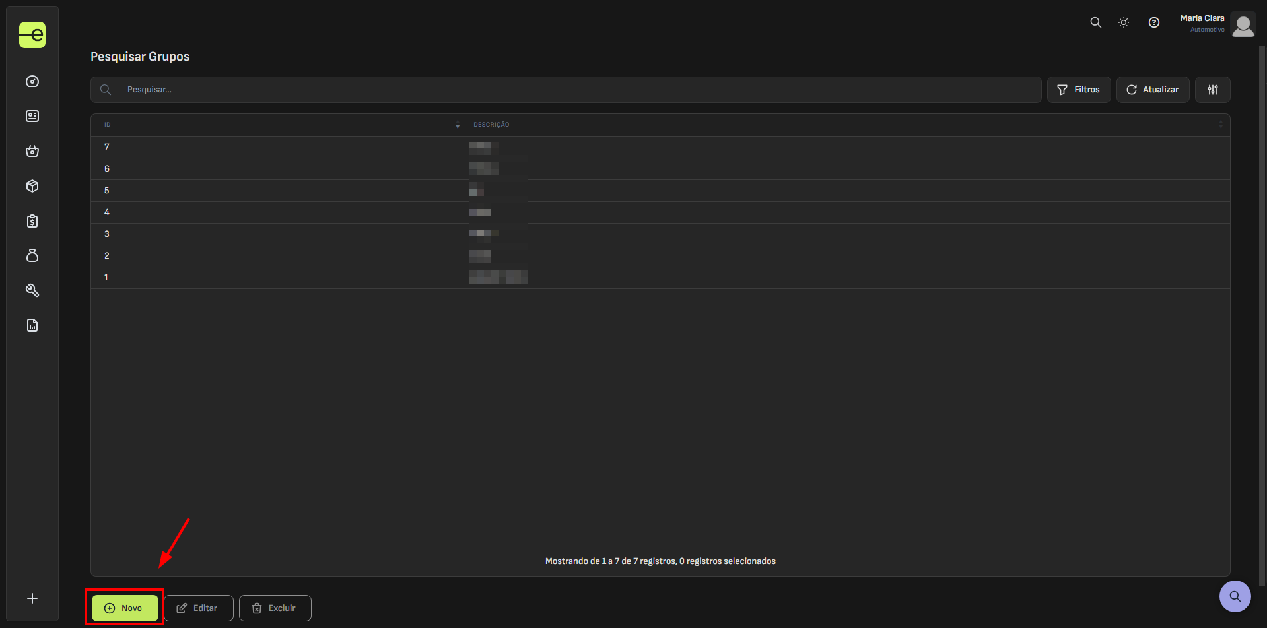
Task: Open Maria Clara user avatar
Action: [1243, 24]
